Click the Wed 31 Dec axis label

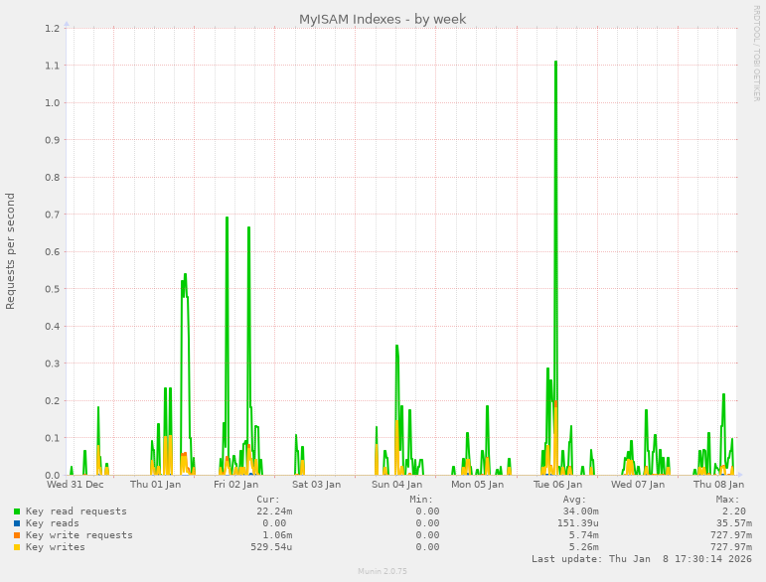click(x=76, y=485)
